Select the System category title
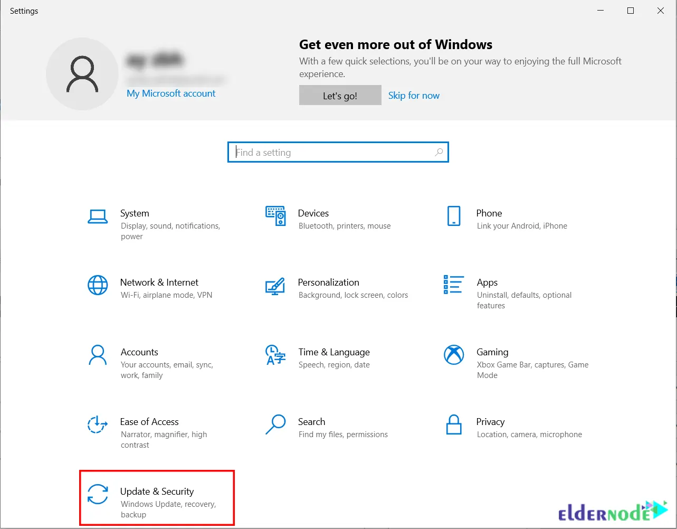The image size is (677, 529). 135,213
